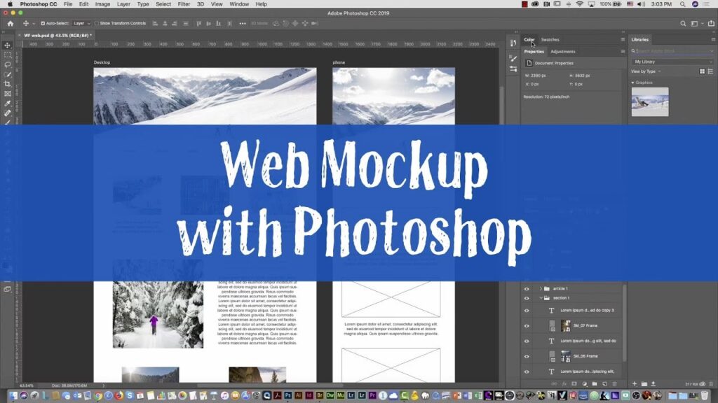Image resolution: width=718 pixels, height=403 pixels.
Task: Pick the Lasso tool
Action: [8, 64]
